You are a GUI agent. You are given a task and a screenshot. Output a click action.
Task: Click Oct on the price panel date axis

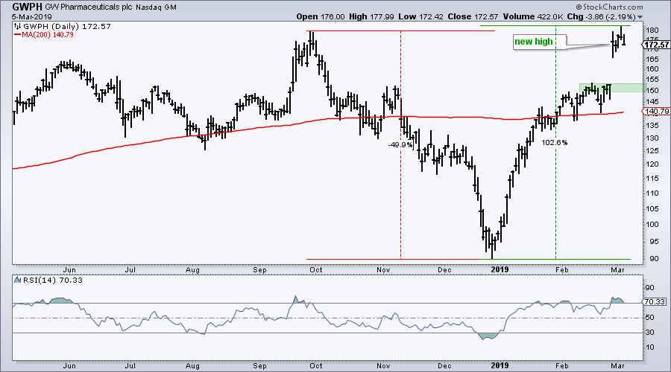point(316,270)
